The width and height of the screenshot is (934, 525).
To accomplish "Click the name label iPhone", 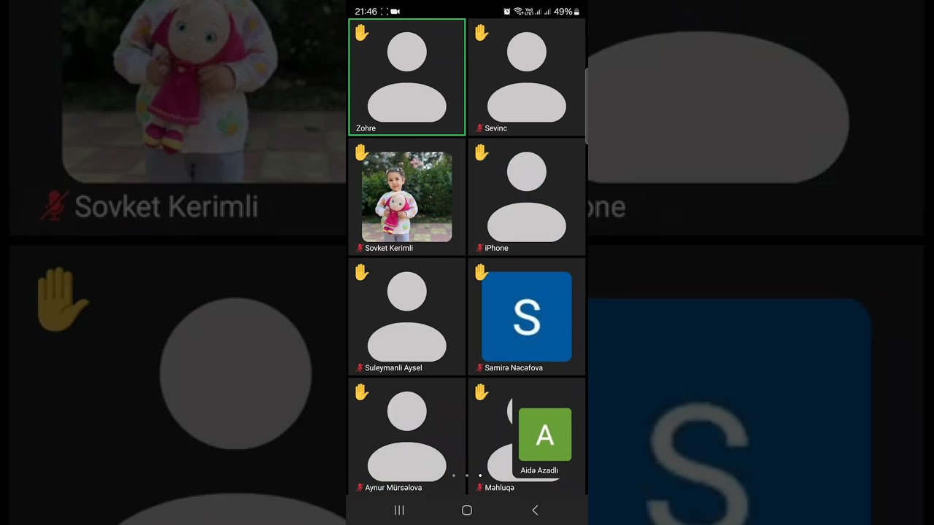I will tap(496, 248).
